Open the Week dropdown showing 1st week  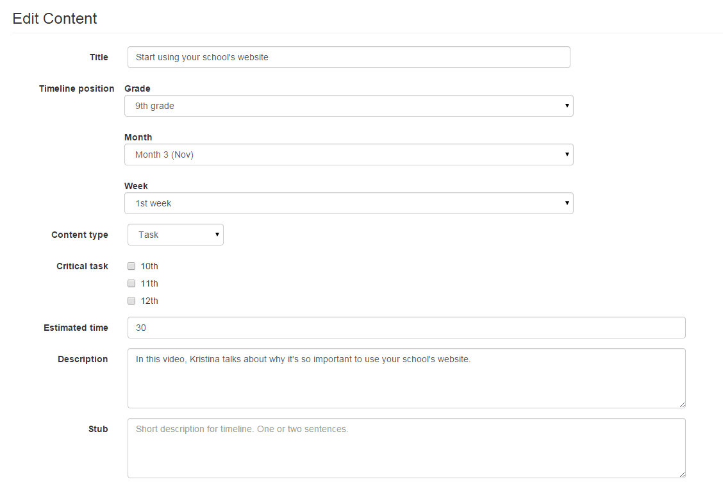point(349,203)
